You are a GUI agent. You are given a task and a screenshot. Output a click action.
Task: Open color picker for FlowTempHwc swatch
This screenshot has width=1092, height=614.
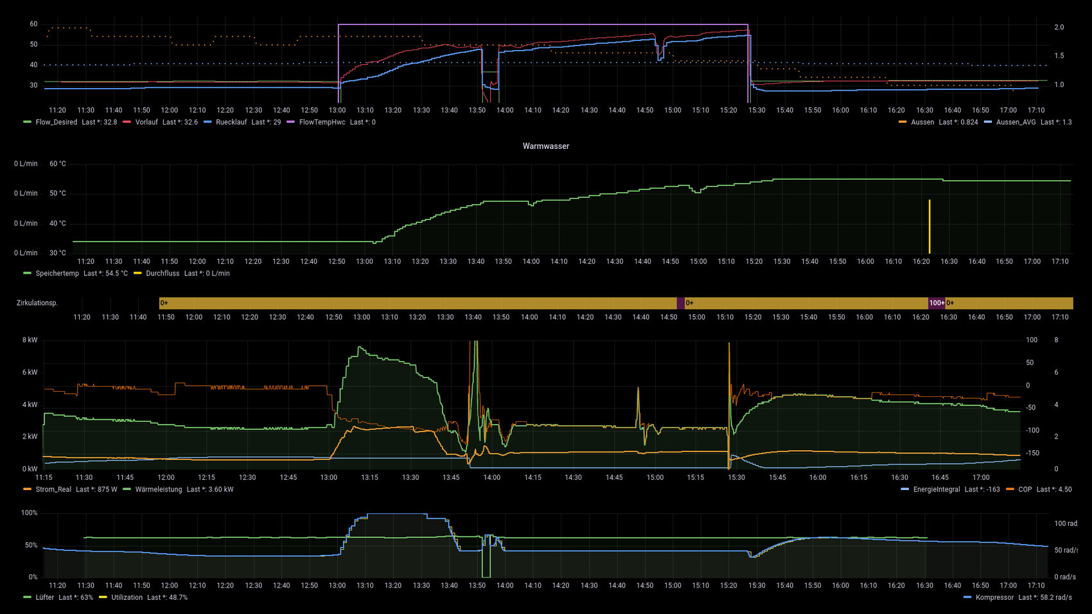pyautogui.click(x=290, y=122)
